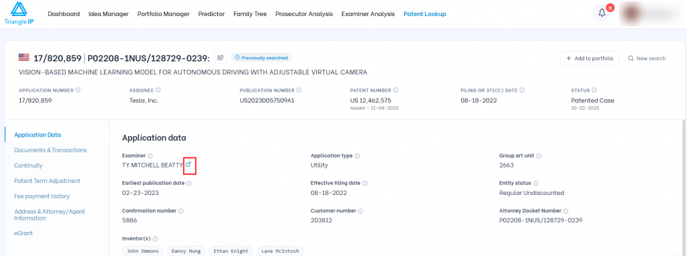Click info icon next to Earliest publication date
The image size is (687, 256).
[x=189, y=184]
